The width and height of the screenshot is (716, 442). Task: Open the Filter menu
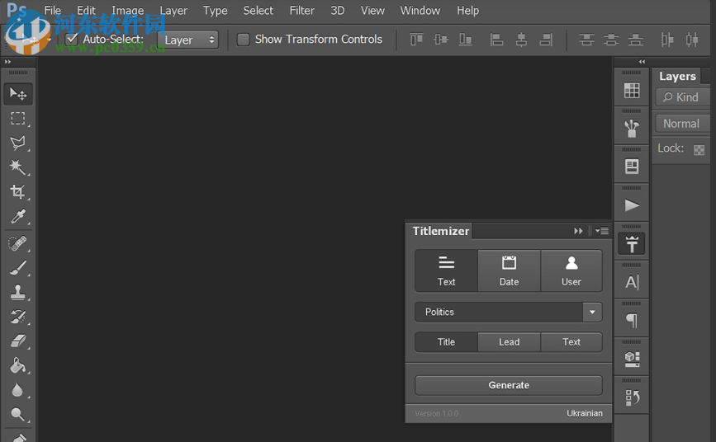coord(301,11)
